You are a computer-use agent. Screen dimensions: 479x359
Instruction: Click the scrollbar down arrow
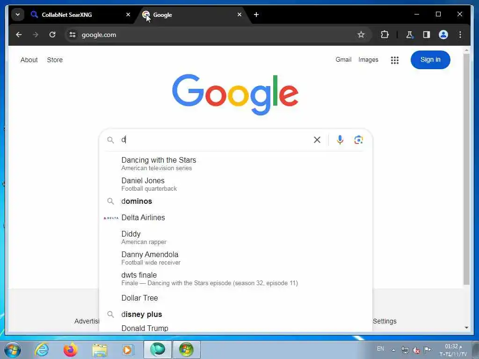tap(466, 328)
